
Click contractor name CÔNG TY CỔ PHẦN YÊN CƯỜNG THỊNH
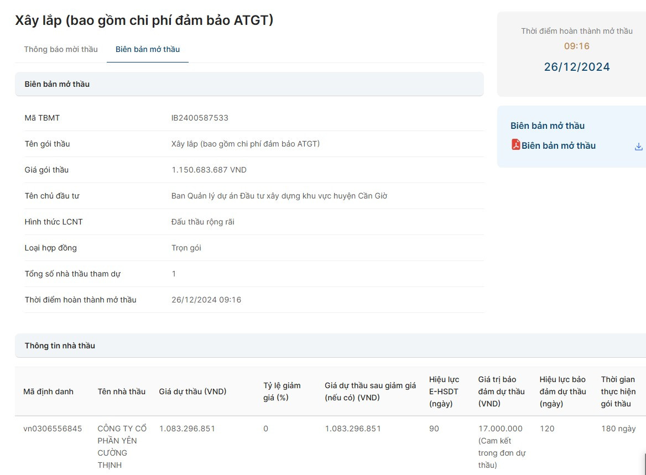[x=122, y=446]
